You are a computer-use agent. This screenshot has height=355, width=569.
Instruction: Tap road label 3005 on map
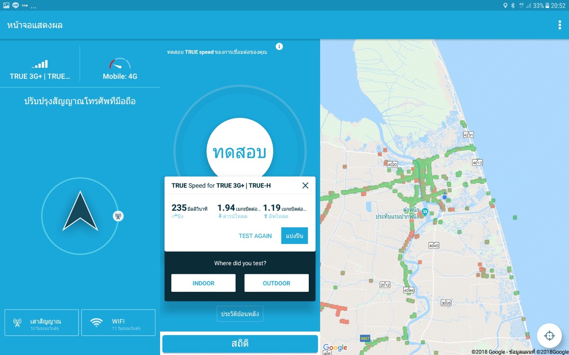click(446, 303)
